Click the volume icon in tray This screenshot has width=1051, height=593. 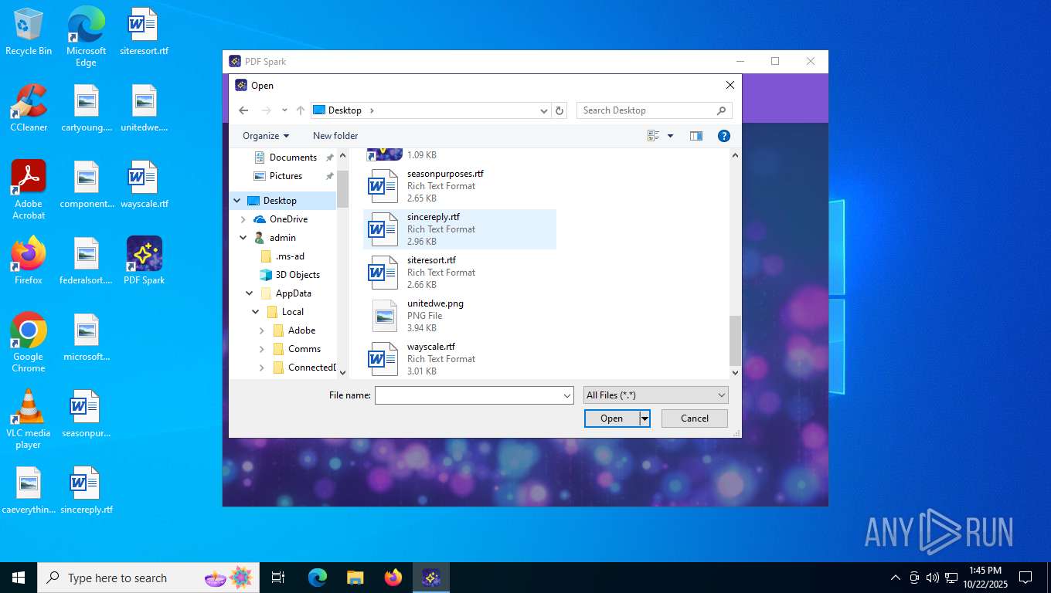click(932, 578)
